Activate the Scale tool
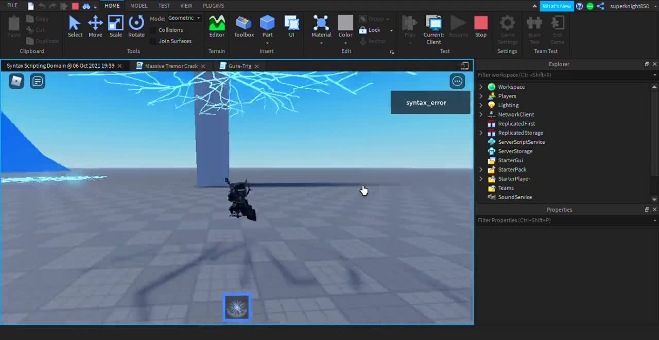The image size is (659, 340). pos(115,26)
